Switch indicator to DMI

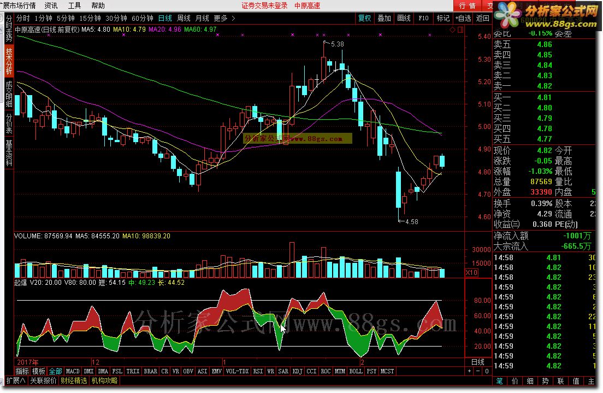coord(89,372)
